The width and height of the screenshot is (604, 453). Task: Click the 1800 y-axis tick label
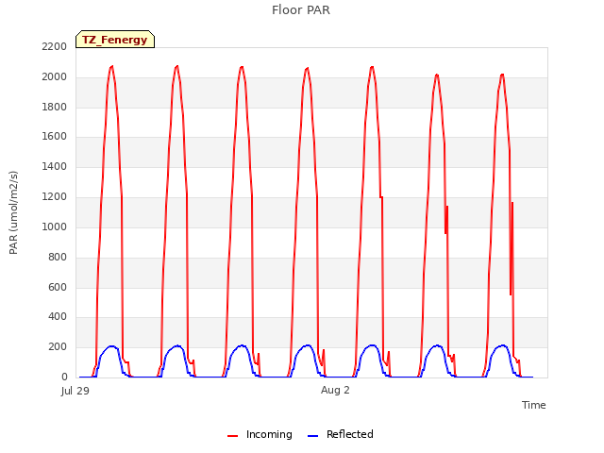pos(55,107)
